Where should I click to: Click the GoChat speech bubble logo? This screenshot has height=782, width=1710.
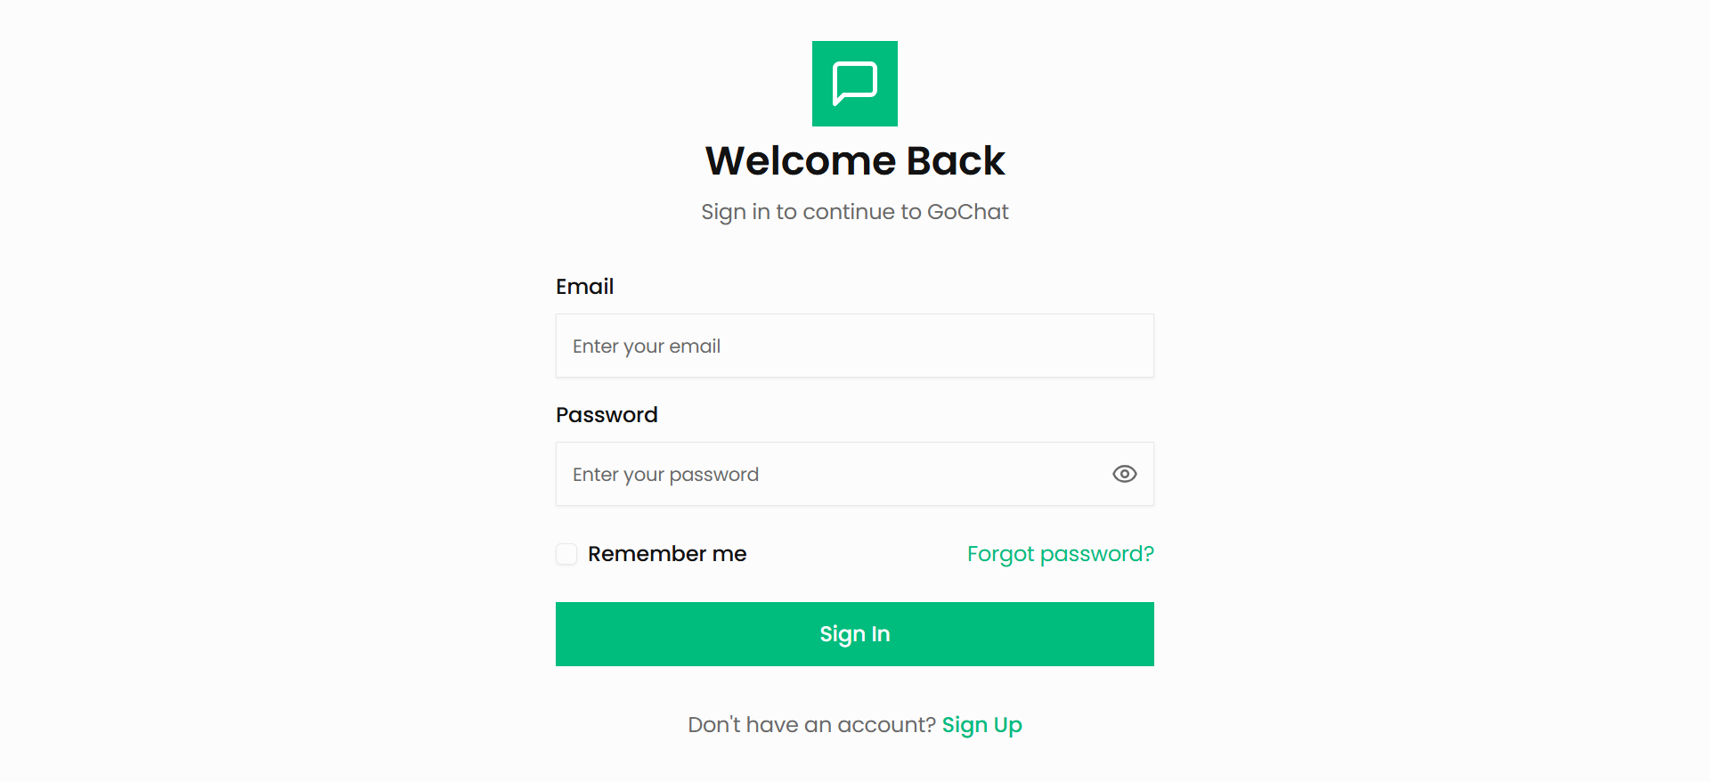click(x=855, y=84)
